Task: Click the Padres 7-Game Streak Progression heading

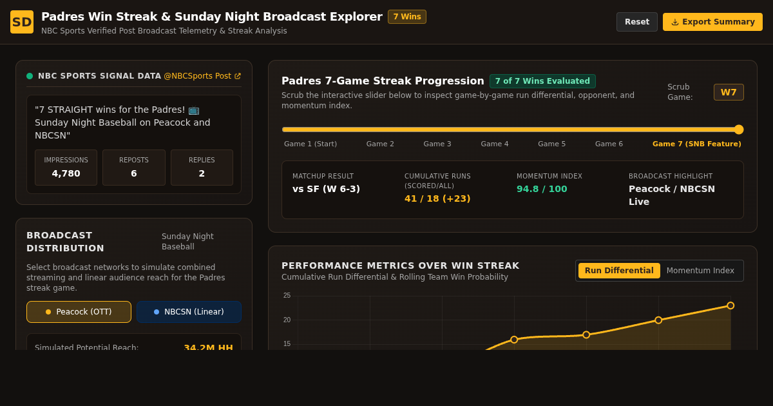Action: (x=383, y=81)
